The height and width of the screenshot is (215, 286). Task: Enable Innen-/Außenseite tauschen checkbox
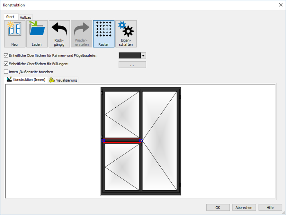pyautogui.click(x=6, y=72)
